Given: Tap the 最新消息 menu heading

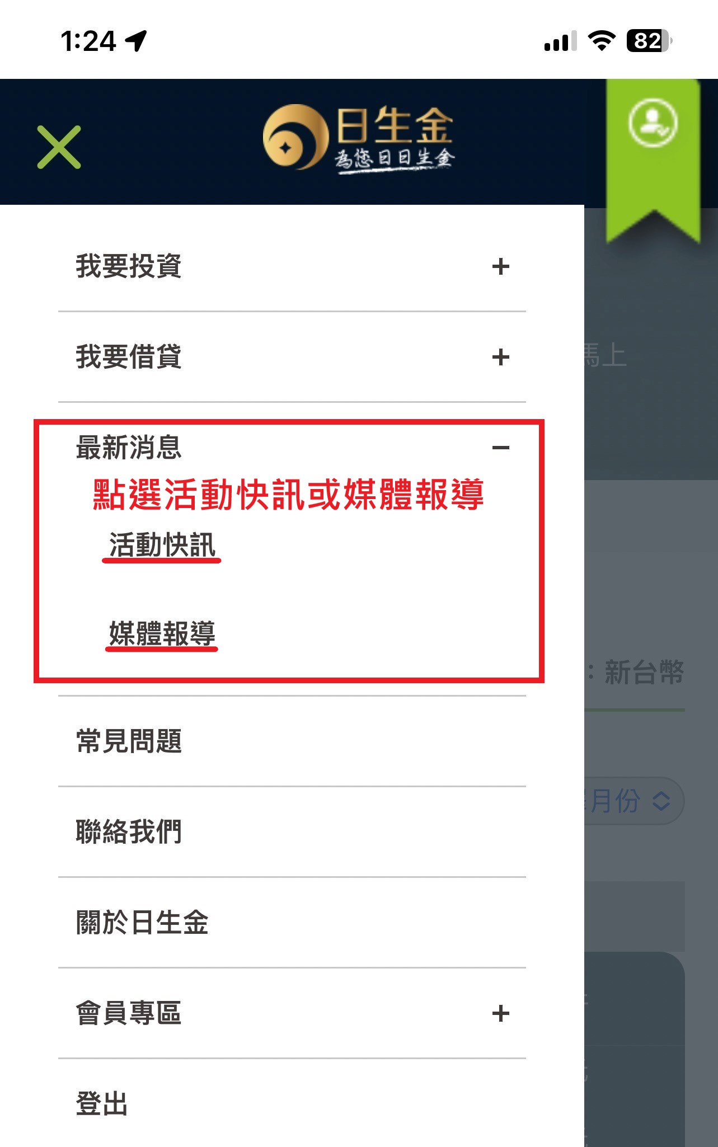Looking at the screenshot, I should 129,448.
